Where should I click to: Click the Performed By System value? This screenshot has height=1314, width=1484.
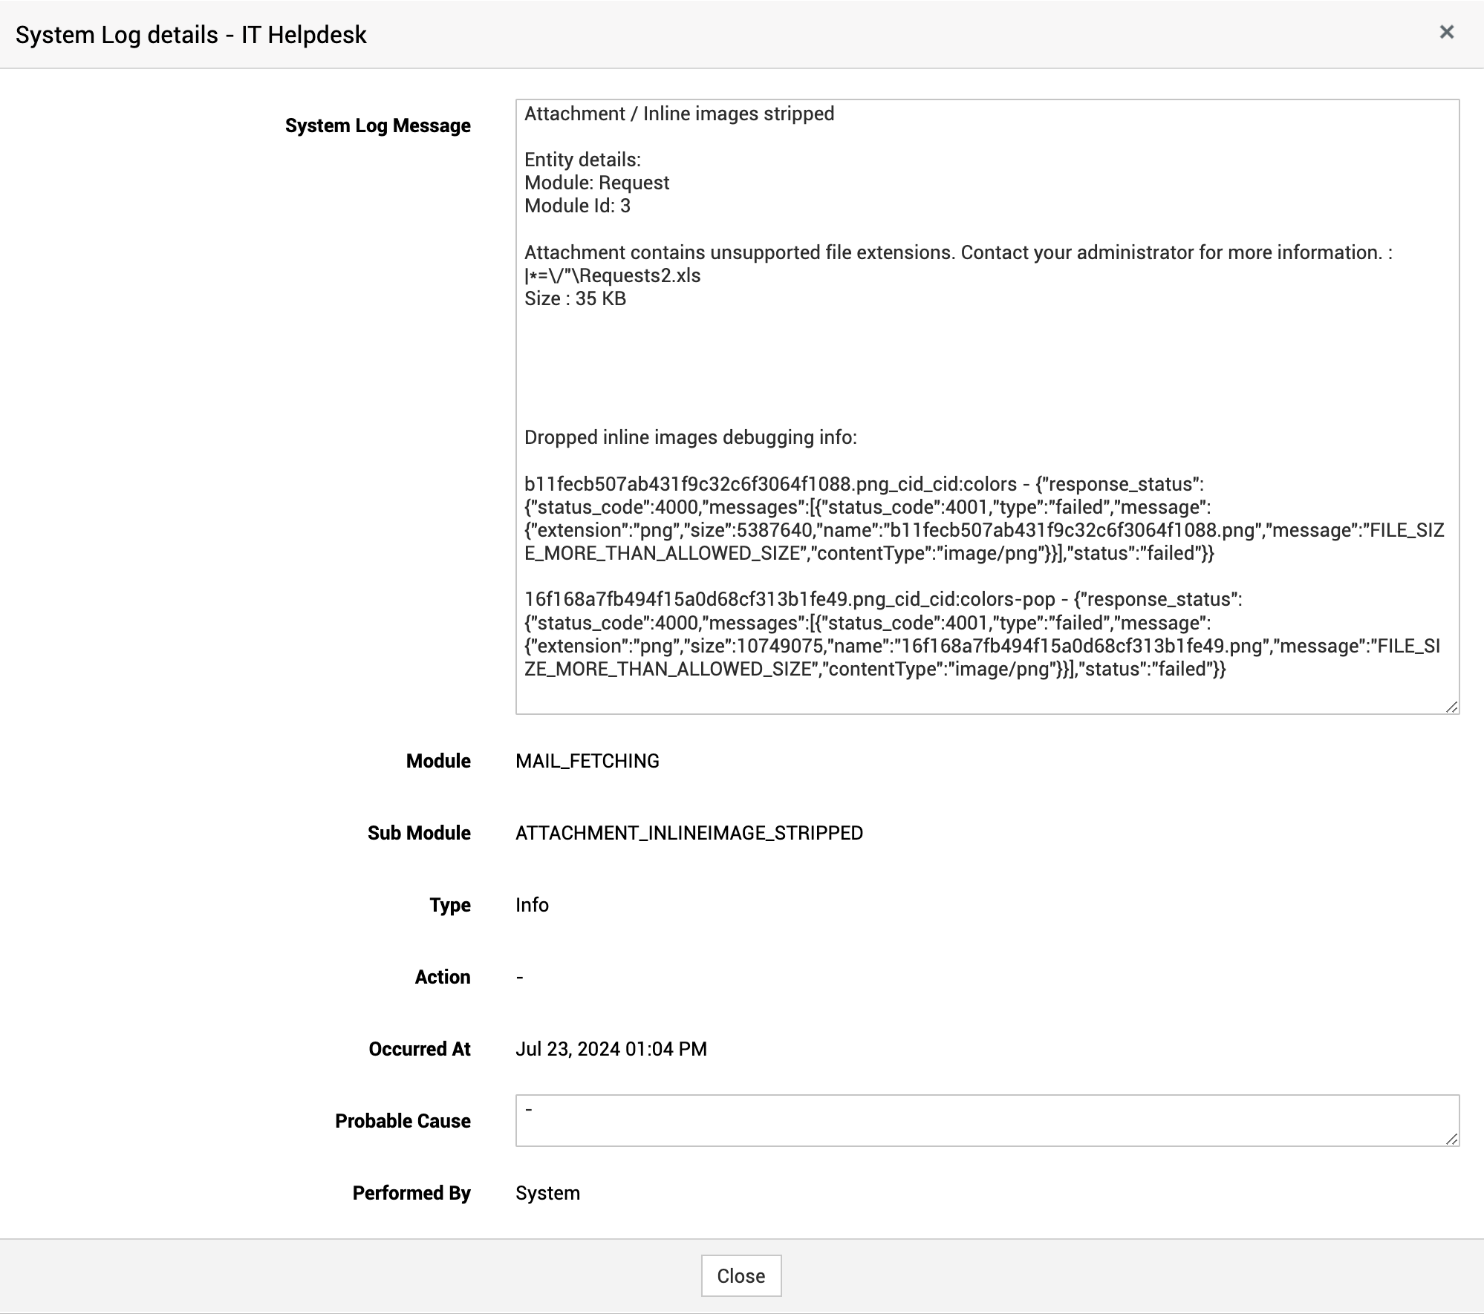click(x=547, y=1193)
